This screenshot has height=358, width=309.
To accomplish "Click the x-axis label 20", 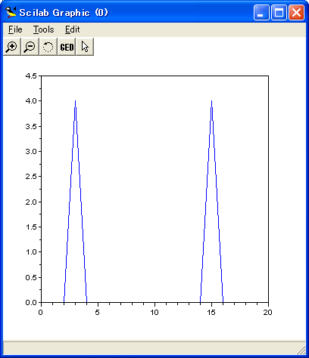I will pos(267,313).
